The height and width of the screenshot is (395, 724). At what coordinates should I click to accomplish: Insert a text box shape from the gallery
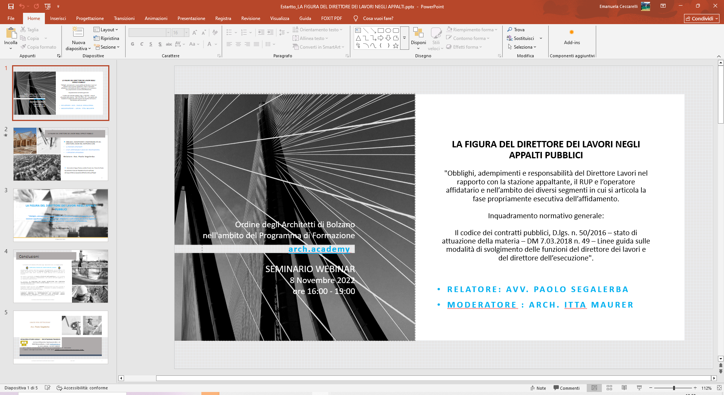pos(358,31)
